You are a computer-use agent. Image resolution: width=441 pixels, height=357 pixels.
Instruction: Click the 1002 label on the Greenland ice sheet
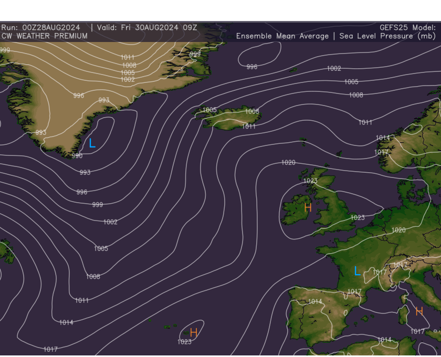coord(128,79)
